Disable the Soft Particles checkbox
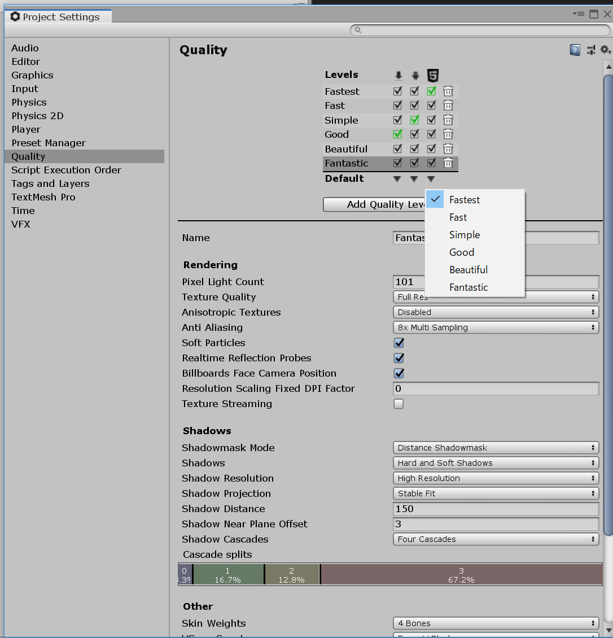 [399, 342]
